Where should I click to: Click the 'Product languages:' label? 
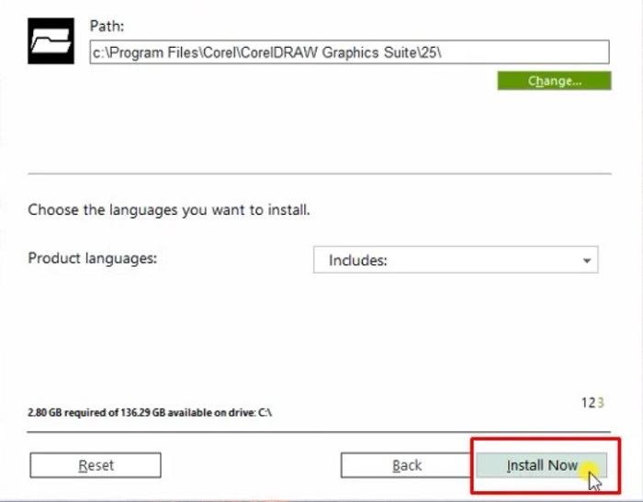click(93, 258)
